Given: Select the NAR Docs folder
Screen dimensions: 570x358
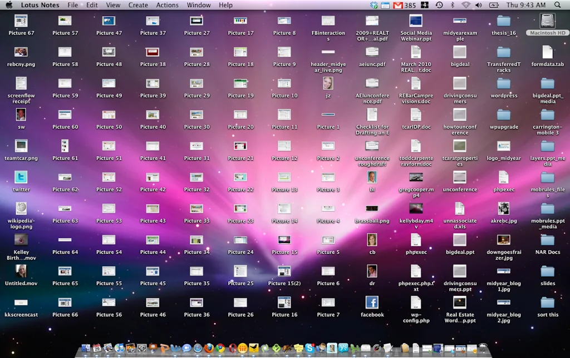Looking at the screenshot, I should click(x=547, y=240).
